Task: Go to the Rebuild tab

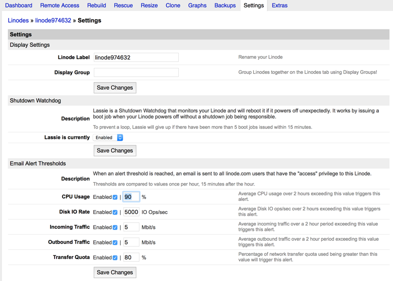Action: (96, 5)
